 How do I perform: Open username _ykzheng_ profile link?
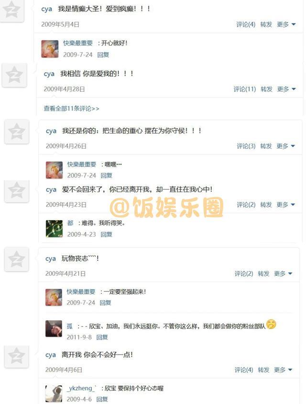pyautogui.click(x=82, y=388)
